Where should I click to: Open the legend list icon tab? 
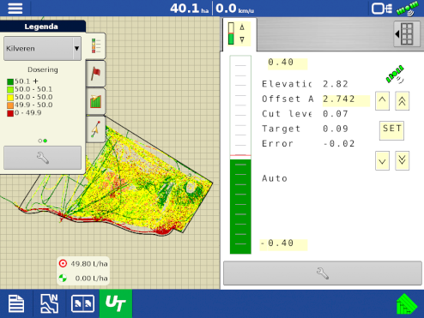click(x=96, y=45)
